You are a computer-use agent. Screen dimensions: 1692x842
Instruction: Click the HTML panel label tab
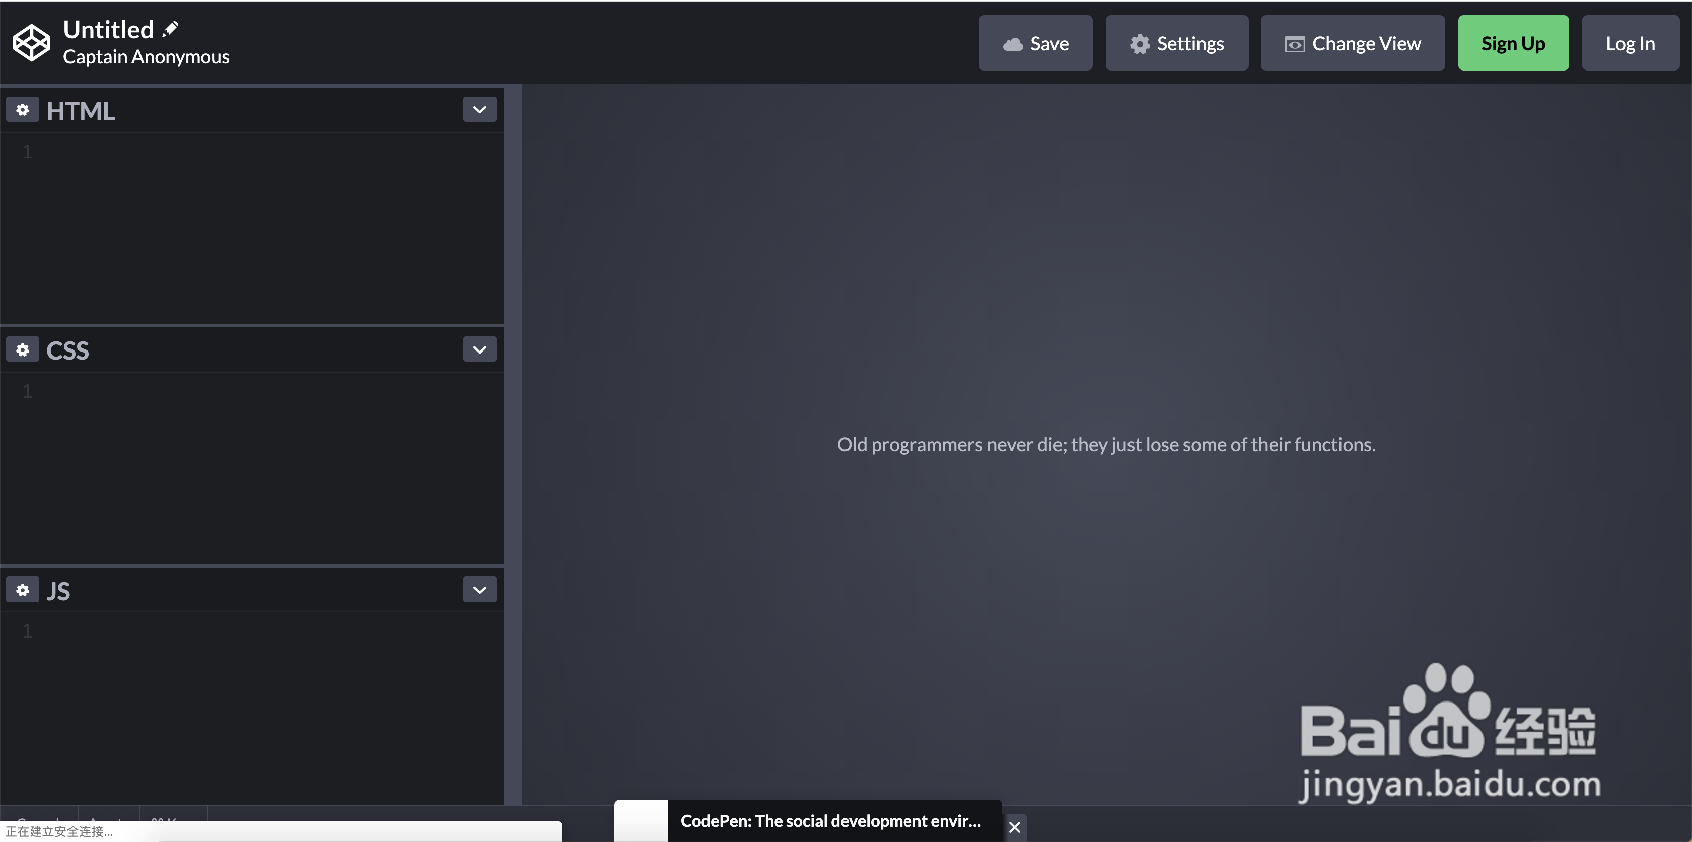pos(80,109)
